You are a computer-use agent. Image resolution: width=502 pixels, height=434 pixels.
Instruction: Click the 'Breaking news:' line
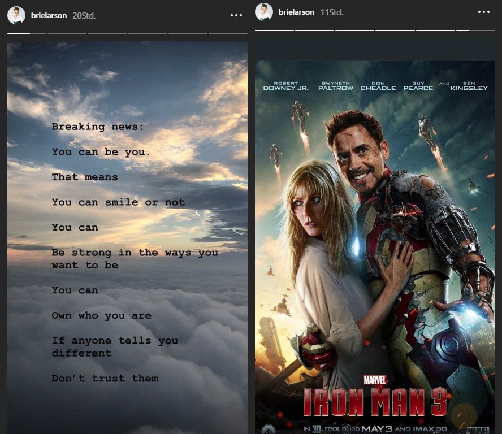tap(98, 127)
